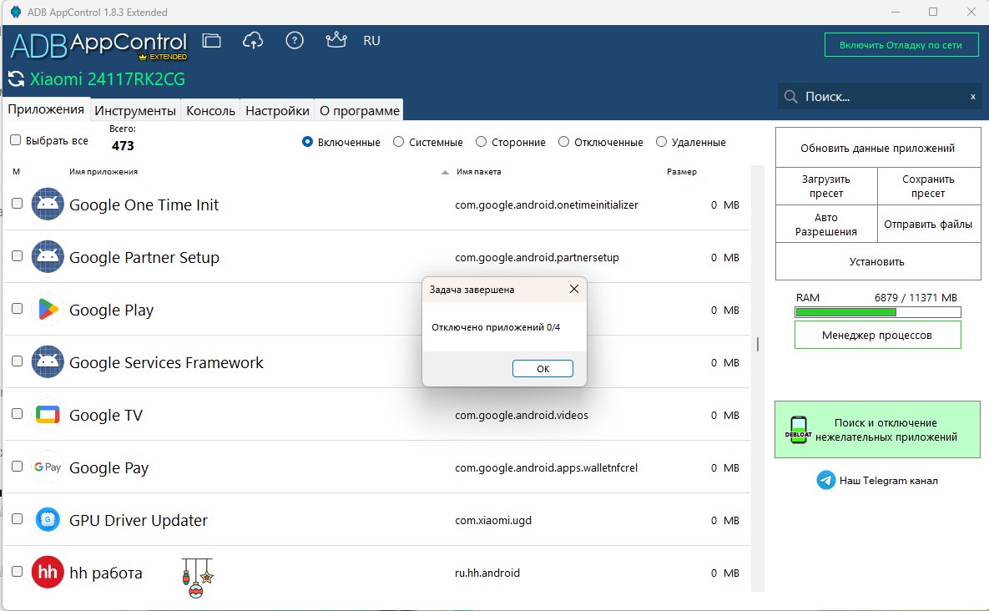Click the Установить button
This screenshot has height=611, width=989.
877,261
